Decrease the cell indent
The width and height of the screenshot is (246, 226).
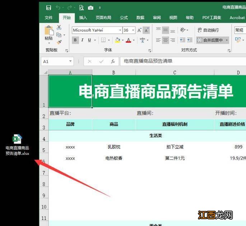183,40
